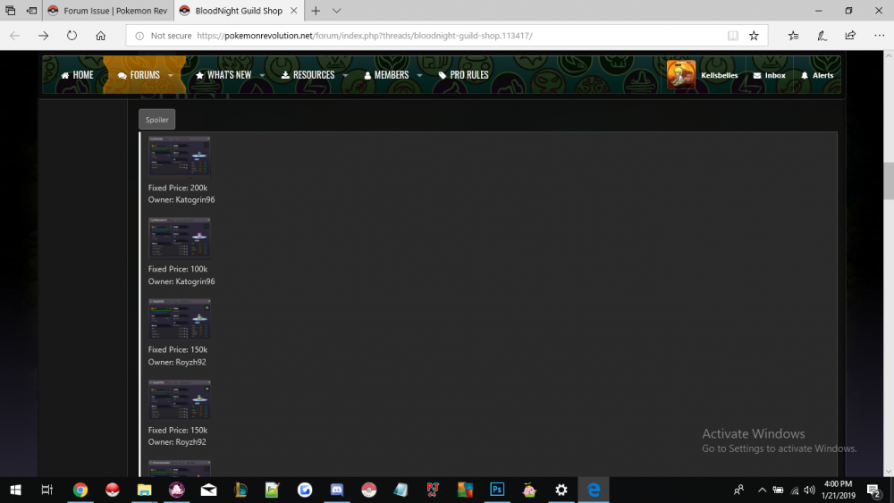Open 100k Katogrin96 Pokemon thumbnail
This screenshot has height=503, width=894.
[x=179, y=238]
